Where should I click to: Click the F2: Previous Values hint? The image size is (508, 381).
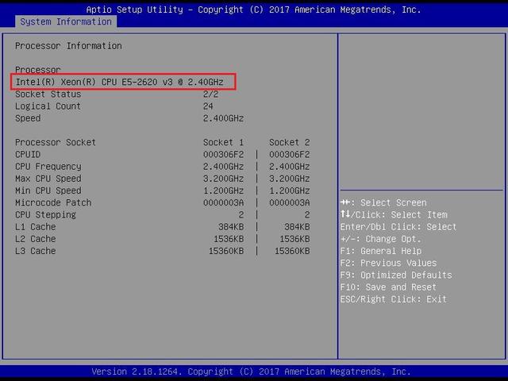(x=388, y=263)
